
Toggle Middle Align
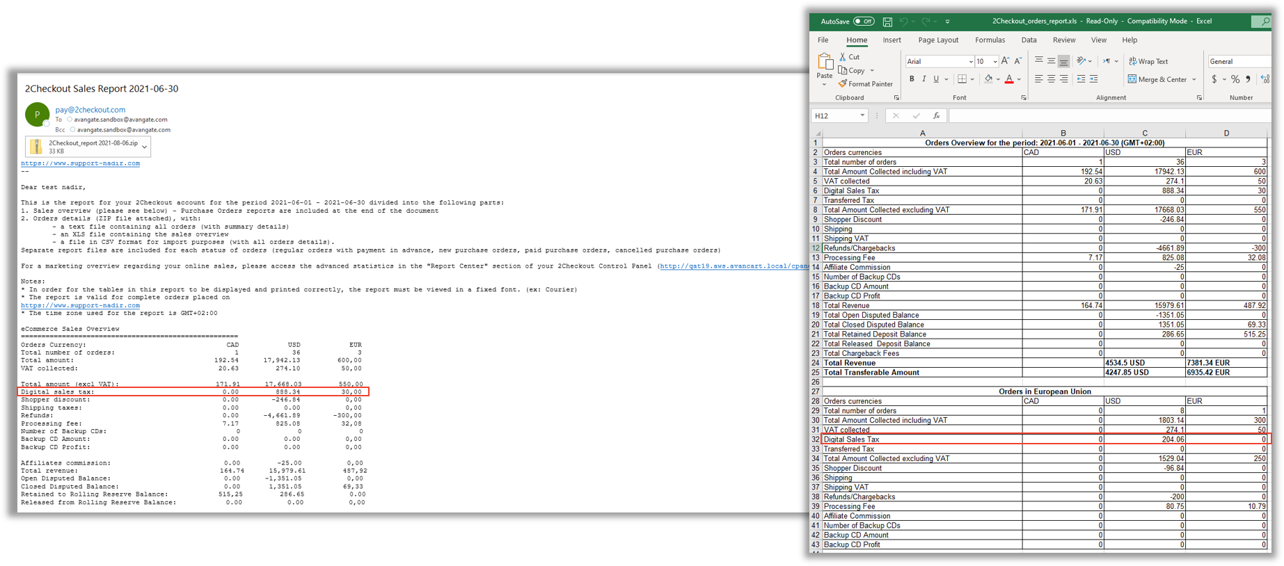(1051, 61)
